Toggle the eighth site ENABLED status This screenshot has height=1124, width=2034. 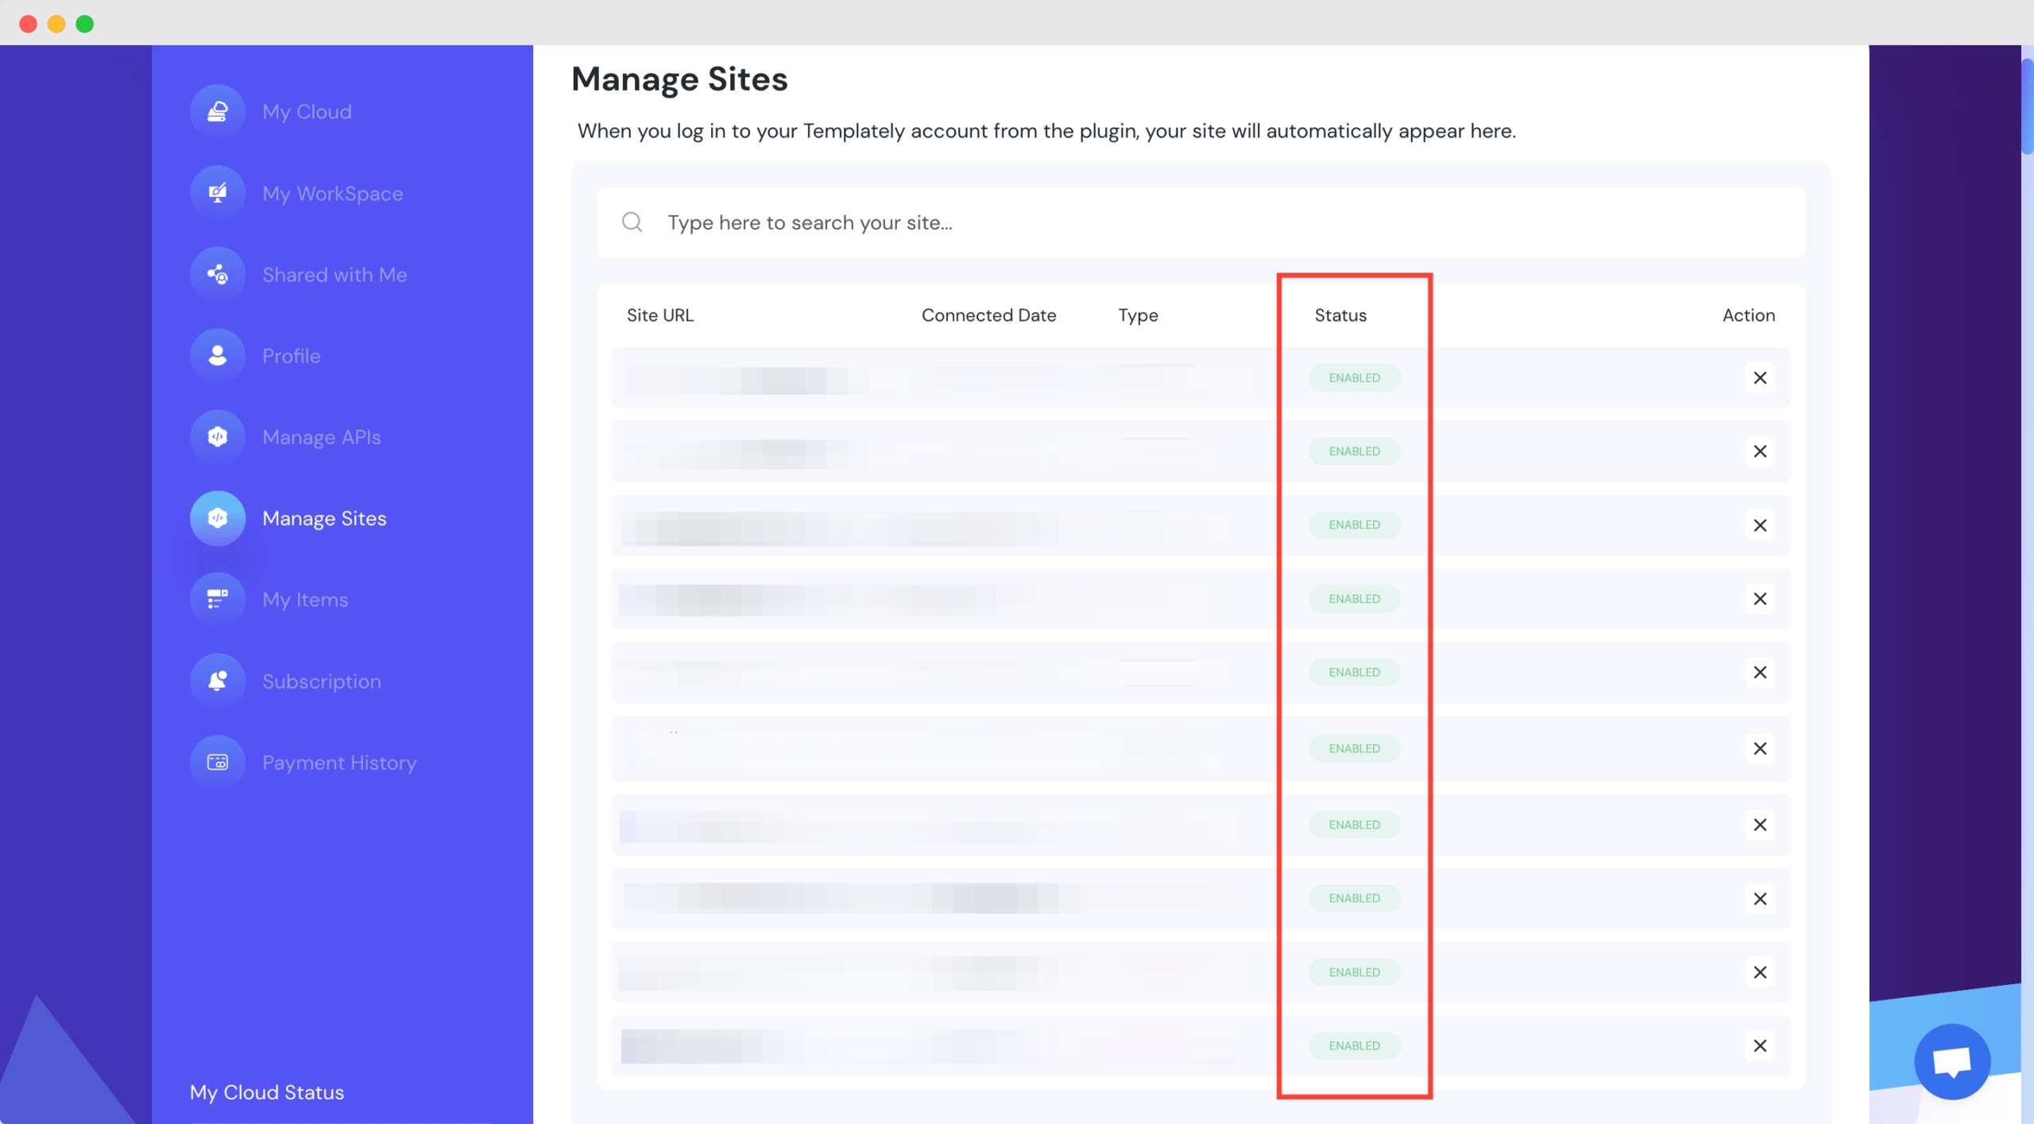(x=1354, y=897)
